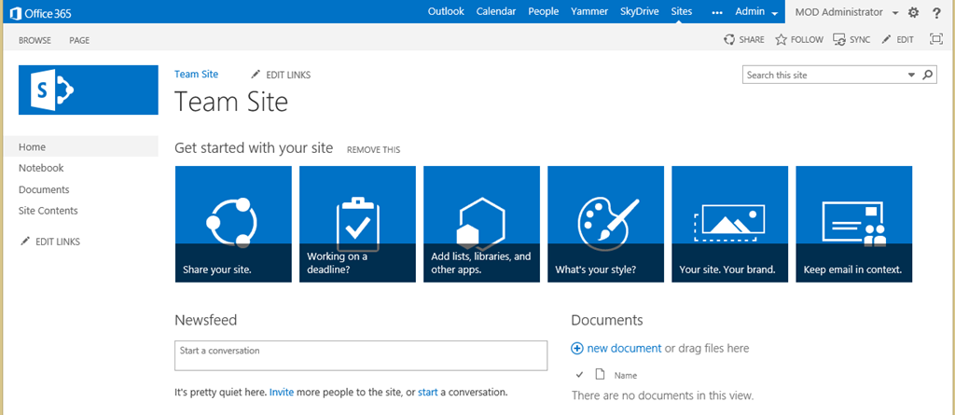Click the large Team Site page title

click(231, 101)
